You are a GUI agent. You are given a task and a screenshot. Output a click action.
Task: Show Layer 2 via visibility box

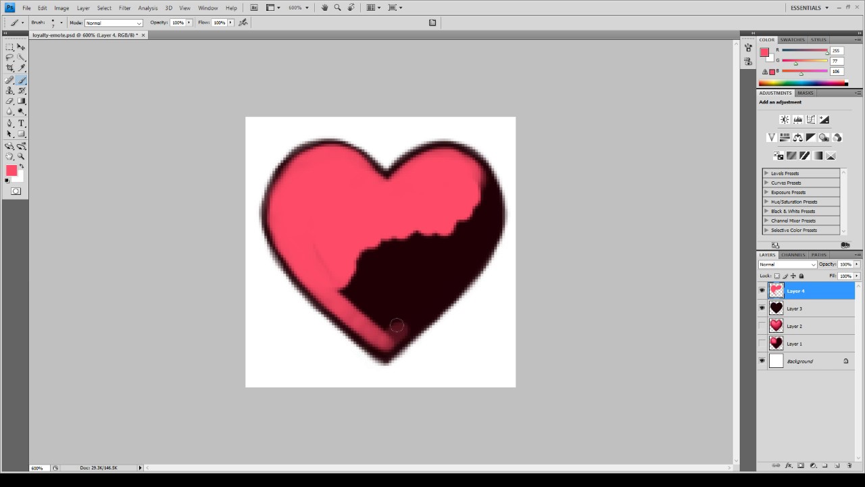click(x=762, y=326)
